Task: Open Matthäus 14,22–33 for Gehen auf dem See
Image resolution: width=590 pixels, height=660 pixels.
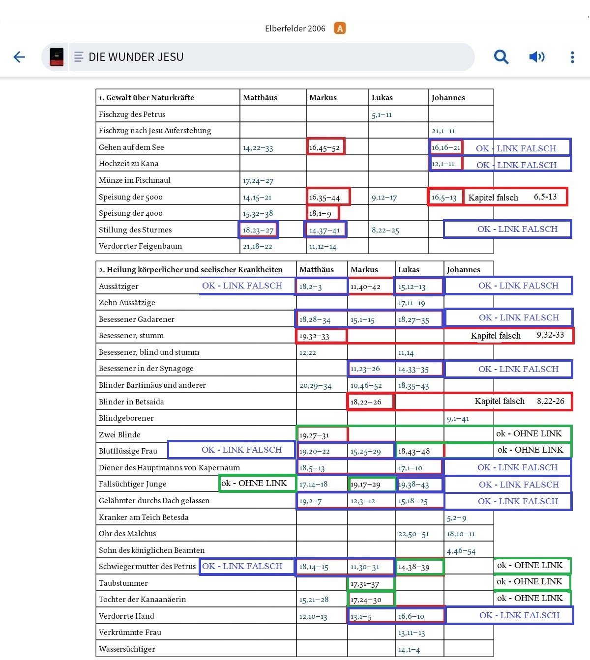Action: coord(258,148)
